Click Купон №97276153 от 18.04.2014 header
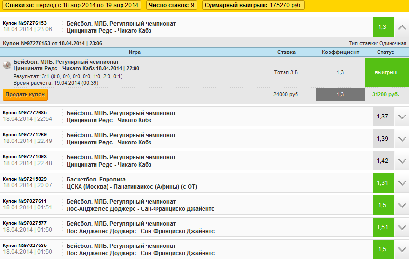The image size is (419, 259). click(x=53, y=43)
